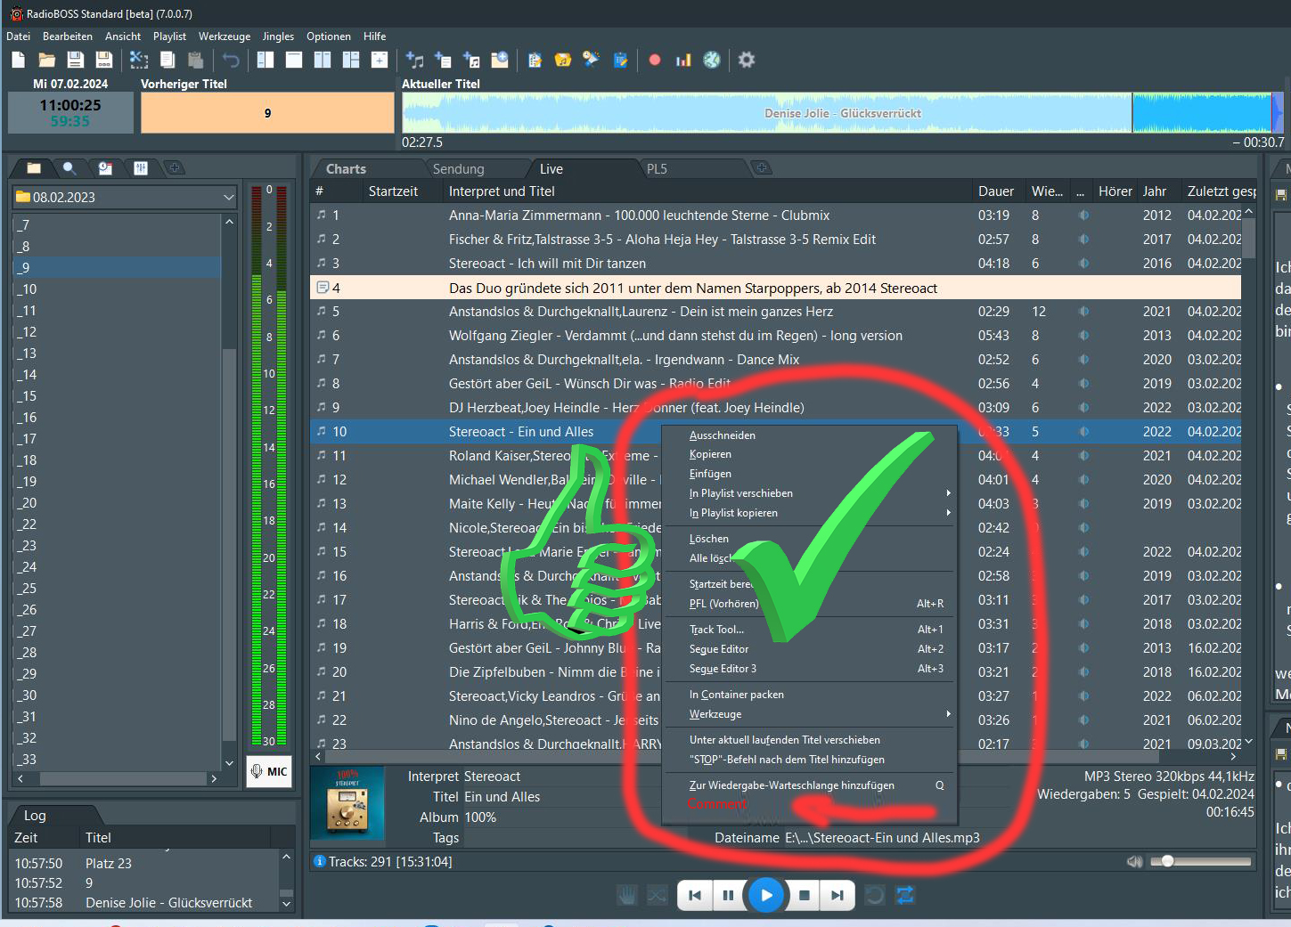Click the undo arrow in the toolbar

coord(231,60)
